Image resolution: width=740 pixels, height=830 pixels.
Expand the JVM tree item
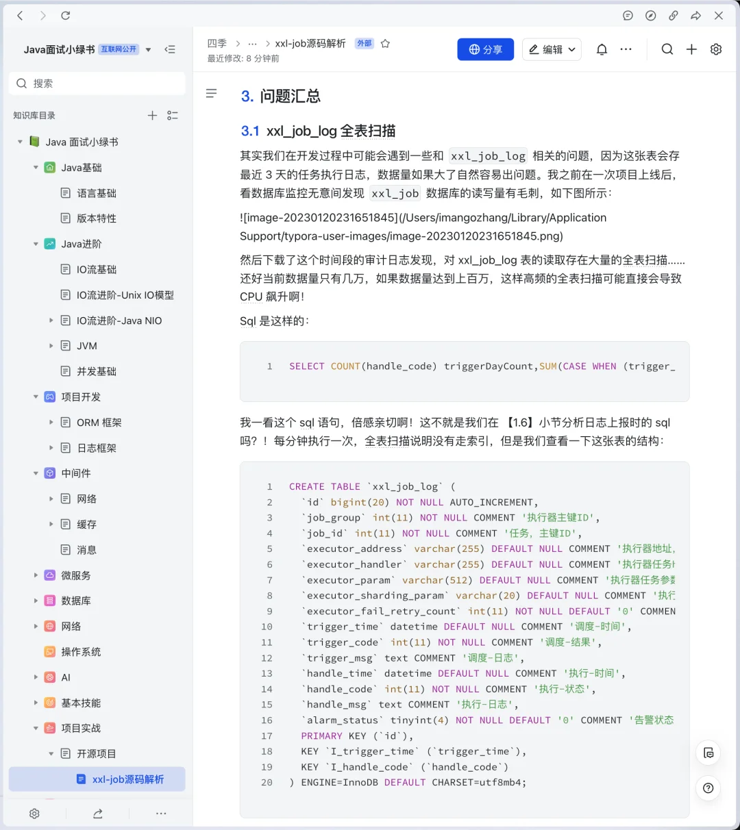[x=51, y=346]
